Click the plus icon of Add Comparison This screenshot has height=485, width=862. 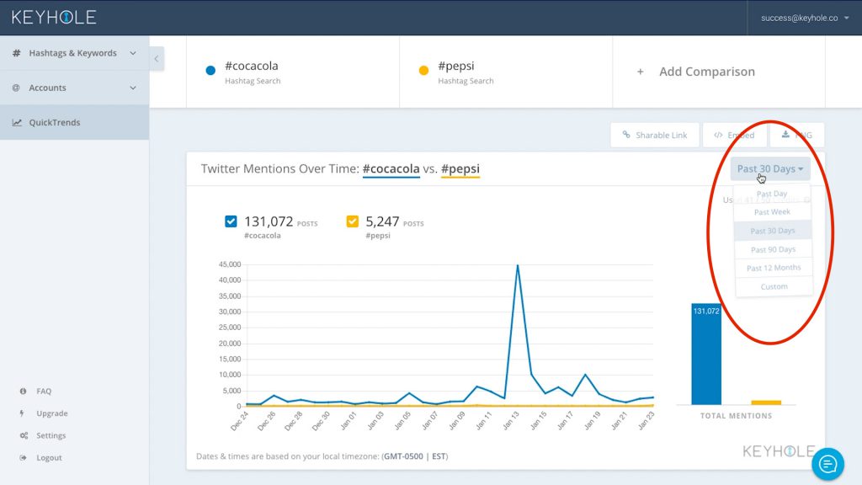[640, 72]
